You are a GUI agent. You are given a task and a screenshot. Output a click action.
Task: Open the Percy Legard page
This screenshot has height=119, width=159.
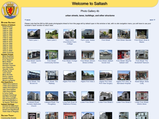(x=8, y=77)
